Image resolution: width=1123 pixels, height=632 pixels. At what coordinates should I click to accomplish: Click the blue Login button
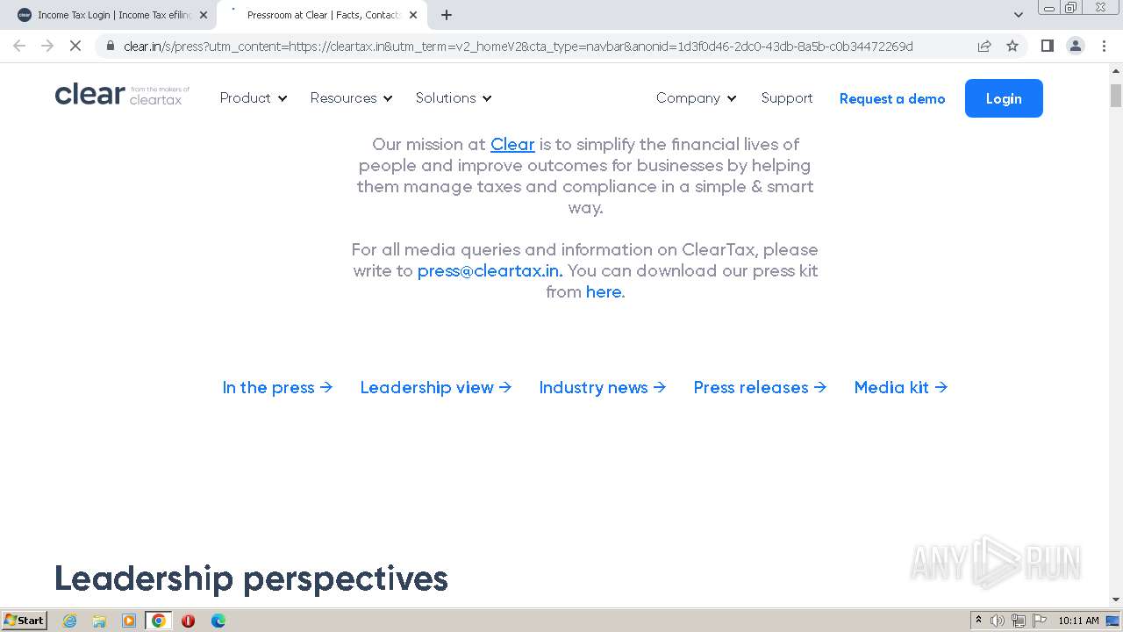1004,98
